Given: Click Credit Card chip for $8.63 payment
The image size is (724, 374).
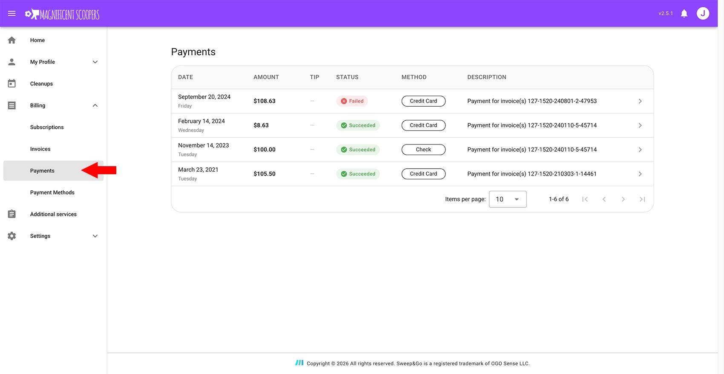Looking at the screenshot, I should [423, 125].
